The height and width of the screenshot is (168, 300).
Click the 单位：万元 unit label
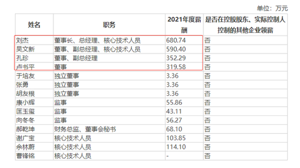click(x=272, y=8)
